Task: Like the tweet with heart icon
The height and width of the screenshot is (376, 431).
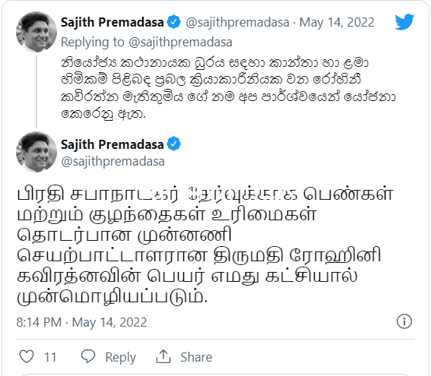Action: click(27, 356)
